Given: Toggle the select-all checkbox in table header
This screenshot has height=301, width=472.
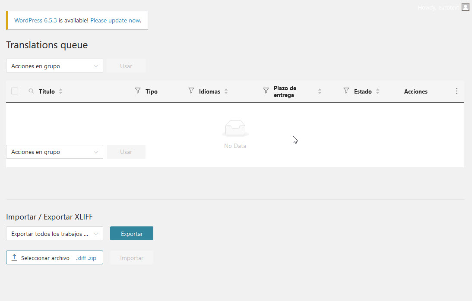Looking at the screenshot, I should [x=15, y=91].
